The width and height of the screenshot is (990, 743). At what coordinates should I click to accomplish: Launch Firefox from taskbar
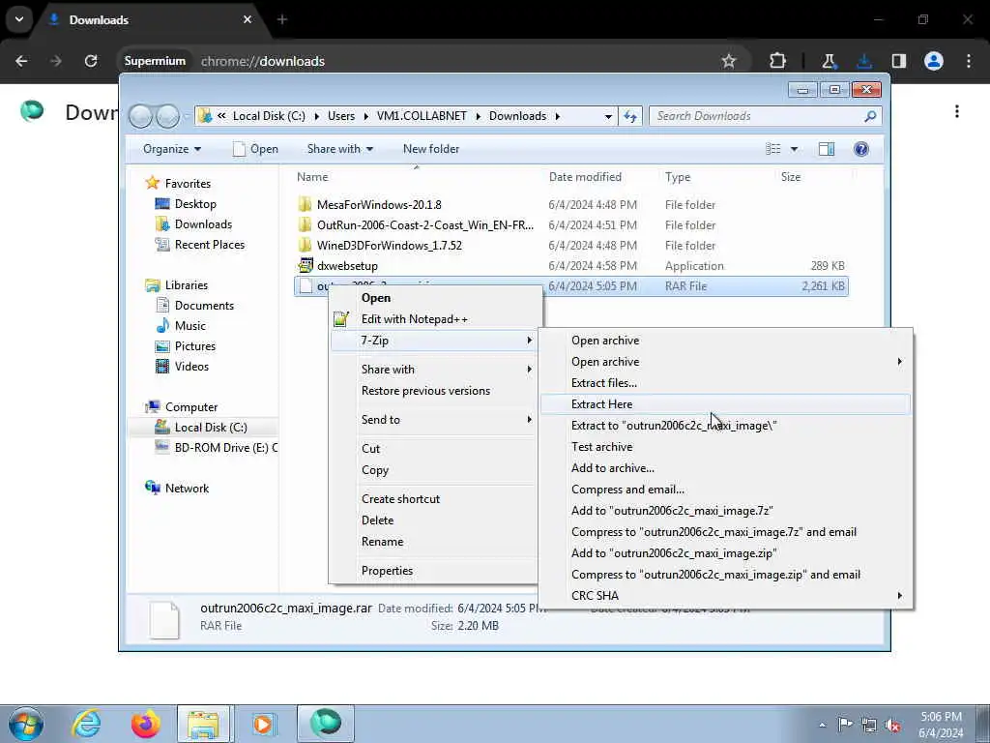[x=145, y=724]
